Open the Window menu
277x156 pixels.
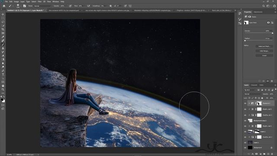pos(56,2)
